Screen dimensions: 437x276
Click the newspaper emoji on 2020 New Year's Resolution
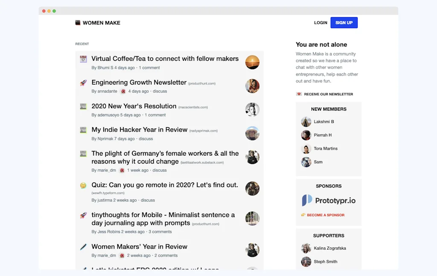click(83, 106)
